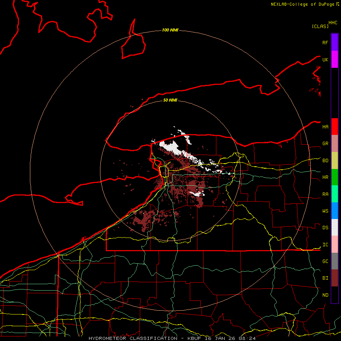Viewport: 341px width, 341px height.
Task: Click the GC gray legend swatch
Action: pyautogui.click(x=335, y=261)
